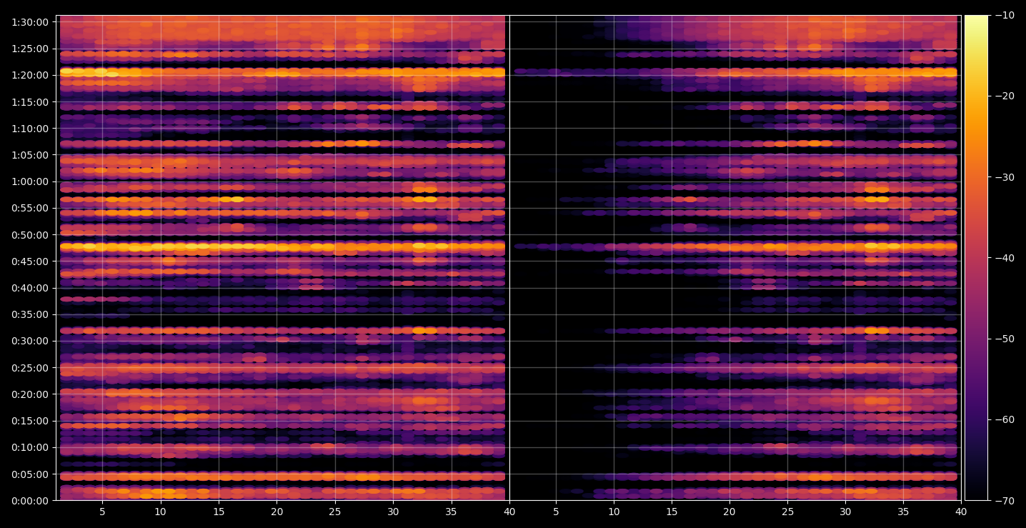Click x-axis label 35 under right heatmap
Screen dimensions: 1026x528
903,512
